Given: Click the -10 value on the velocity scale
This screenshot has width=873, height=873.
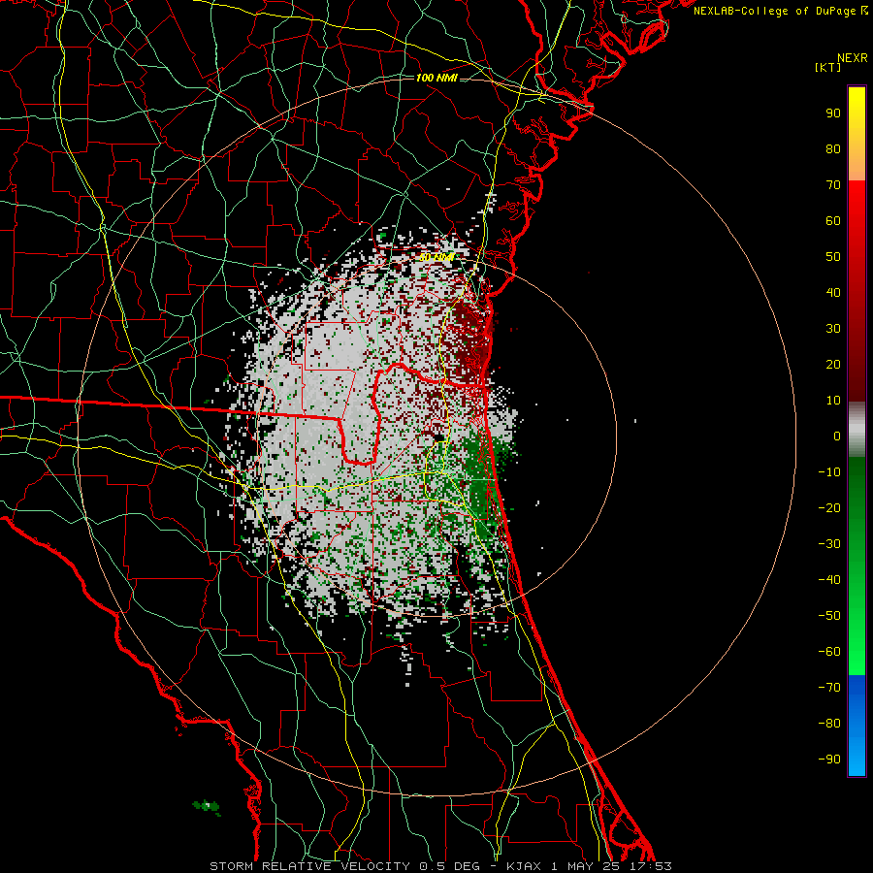Looking at the screenshot, I should [x=829, y=472].
